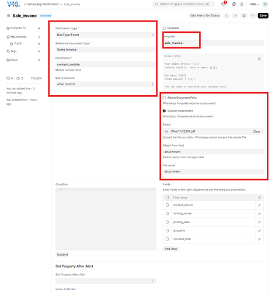The image size is (275, 292).
Task: Click Get Alerts for Today button
Action: tap(205, 16)
